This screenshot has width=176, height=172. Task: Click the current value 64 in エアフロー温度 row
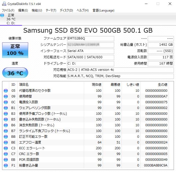[100, 142]
